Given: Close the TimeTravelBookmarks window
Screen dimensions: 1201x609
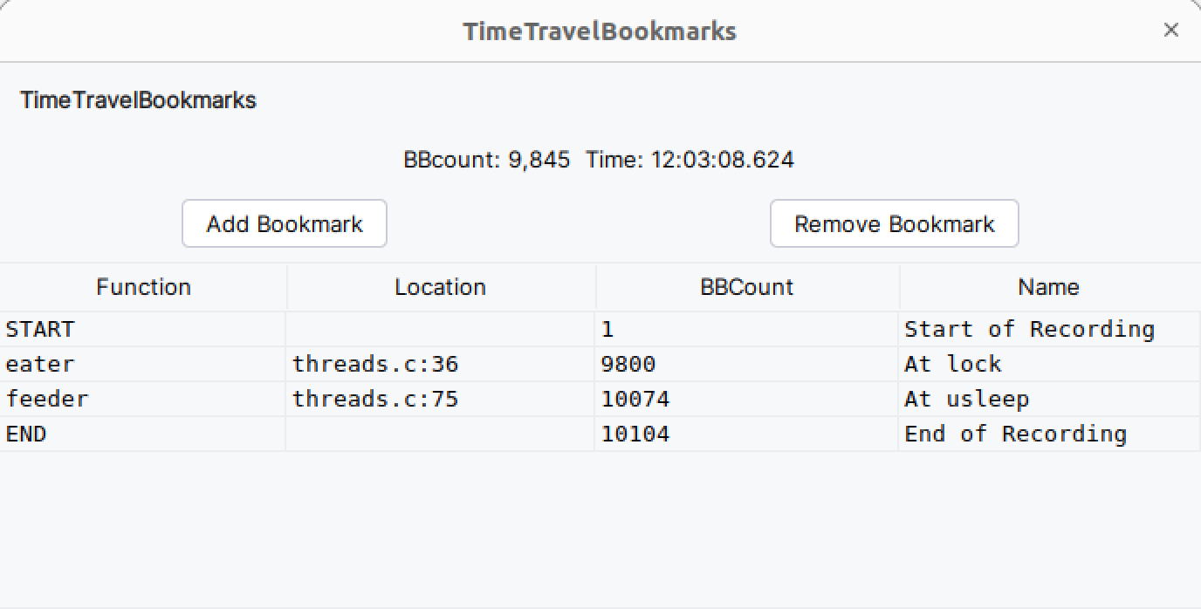Looking at the screenshot, I should pyautogui.click(x=1171, y=31).
